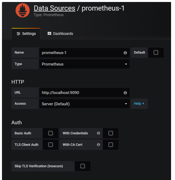
Task: Enable Skip TLS Verification (Insecure) checkbox
Action: pyautogui.click(x=82, y=166)
